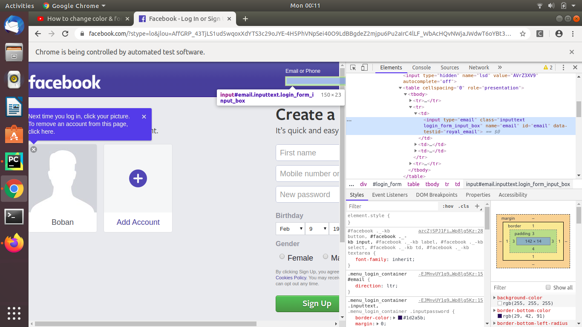This screenshot has width=582, height=327.
Task: Toggle the :hov element state panel
Action: pyautogui.click(x=448, y=206)
